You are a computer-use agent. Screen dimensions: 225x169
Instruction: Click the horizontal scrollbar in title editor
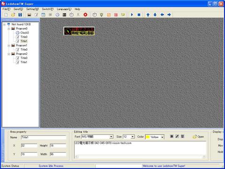click(140, 156)
